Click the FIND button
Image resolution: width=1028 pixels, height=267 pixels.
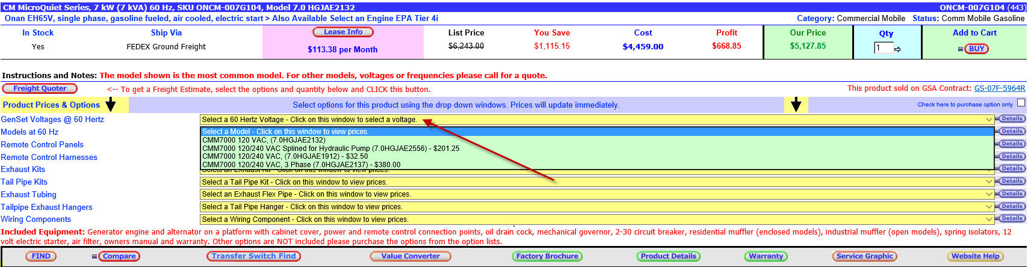tap(41, 256)
